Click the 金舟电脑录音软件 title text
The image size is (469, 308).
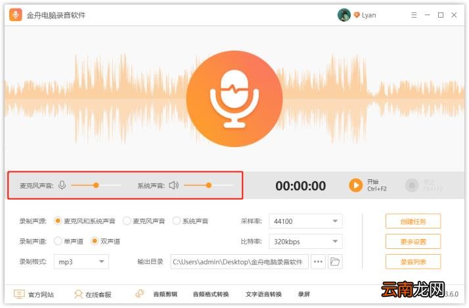click(x=56, y=15)
